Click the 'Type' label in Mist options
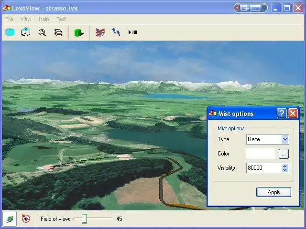 [x=223, y=139]
